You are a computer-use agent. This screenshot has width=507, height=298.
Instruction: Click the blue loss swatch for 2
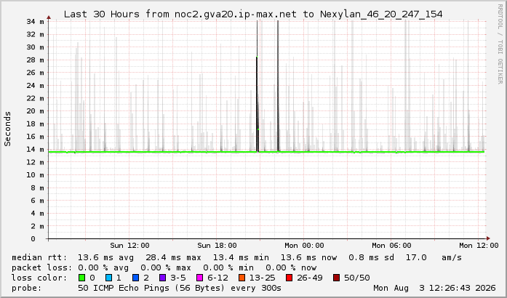pos(136,278)
